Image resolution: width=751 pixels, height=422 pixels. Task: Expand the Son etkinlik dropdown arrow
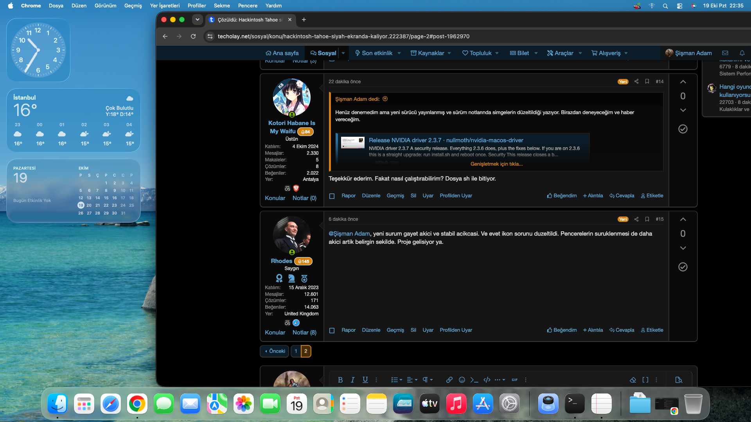click(x=399, y=53)
